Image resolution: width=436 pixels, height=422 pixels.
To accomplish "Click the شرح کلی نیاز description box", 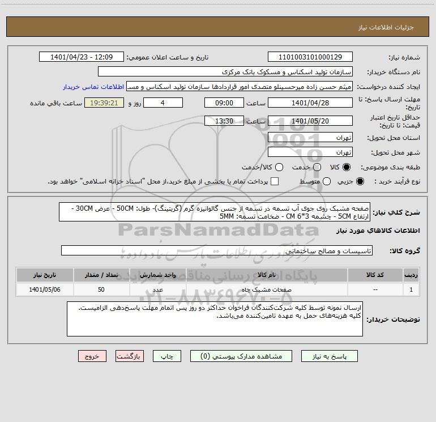I will coord(215,212).
